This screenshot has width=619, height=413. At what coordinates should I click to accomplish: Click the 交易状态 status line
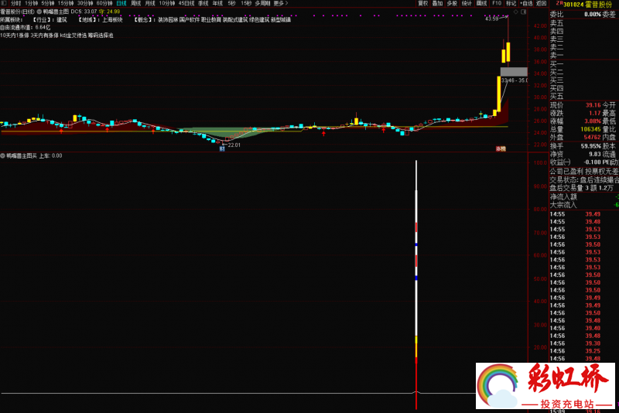(x=584, y=180)
